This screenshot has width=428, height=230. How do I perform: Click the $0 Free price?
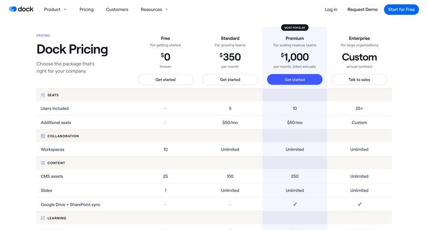165,57
